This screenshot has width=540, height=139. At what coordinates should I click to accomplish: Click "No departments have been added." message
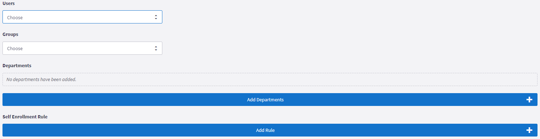(41, 79)
